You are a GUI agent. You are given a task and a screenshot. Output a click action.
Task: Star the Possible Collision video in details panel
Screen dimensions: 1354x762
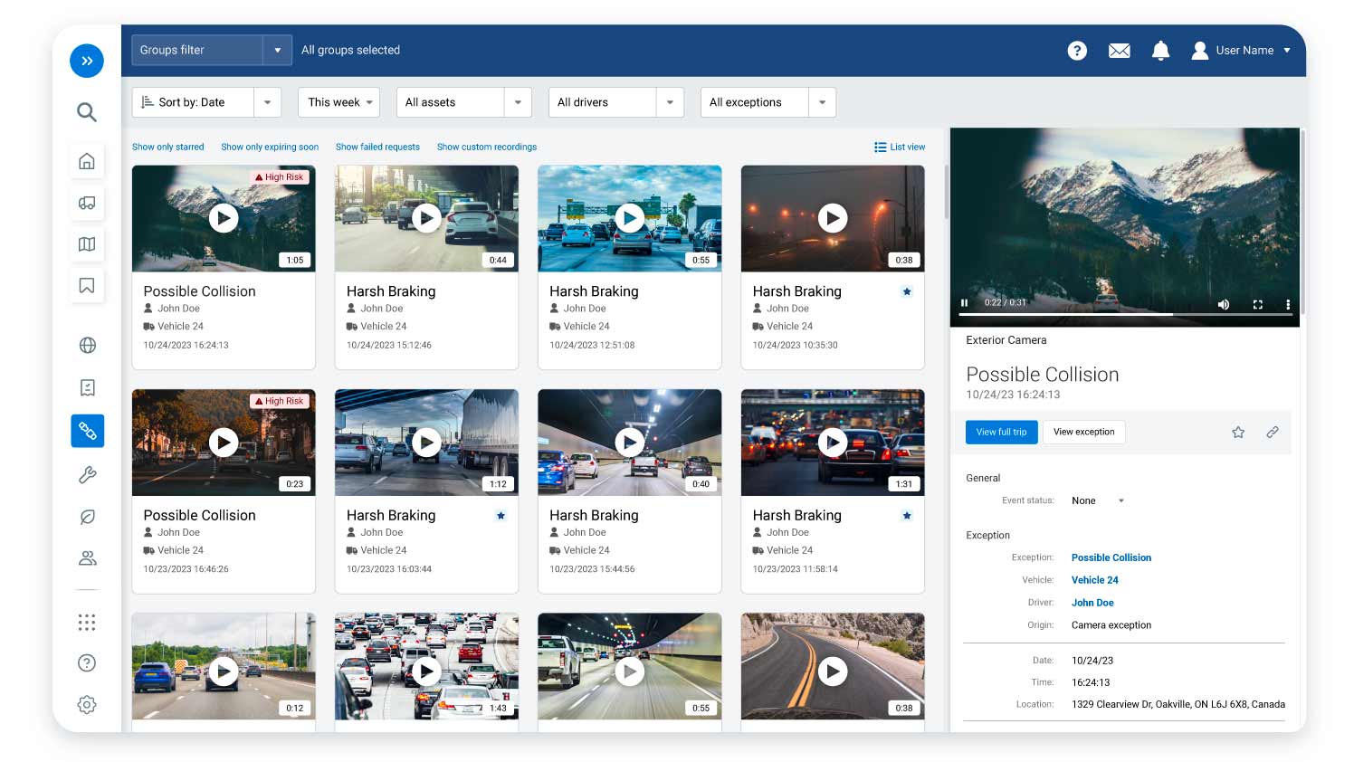[1237, 433]
